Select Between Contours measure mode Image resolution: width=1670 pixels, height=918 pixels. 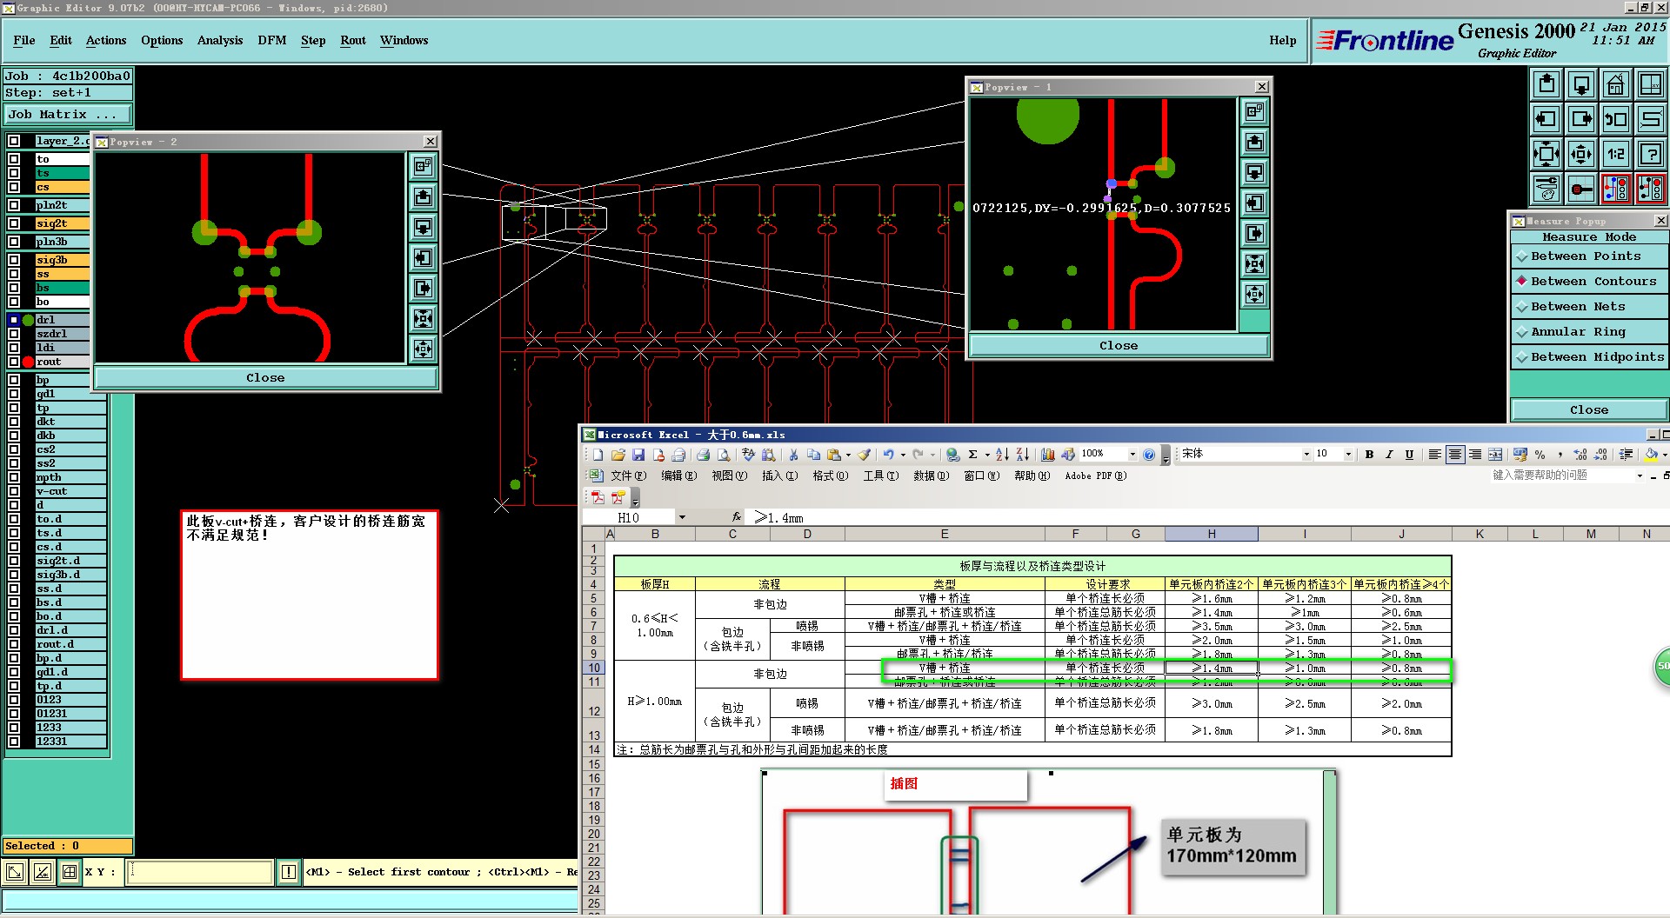click(x=1589, y=282)
